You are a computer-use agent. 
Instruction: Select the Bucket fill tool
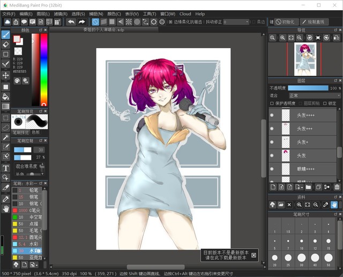6,97
